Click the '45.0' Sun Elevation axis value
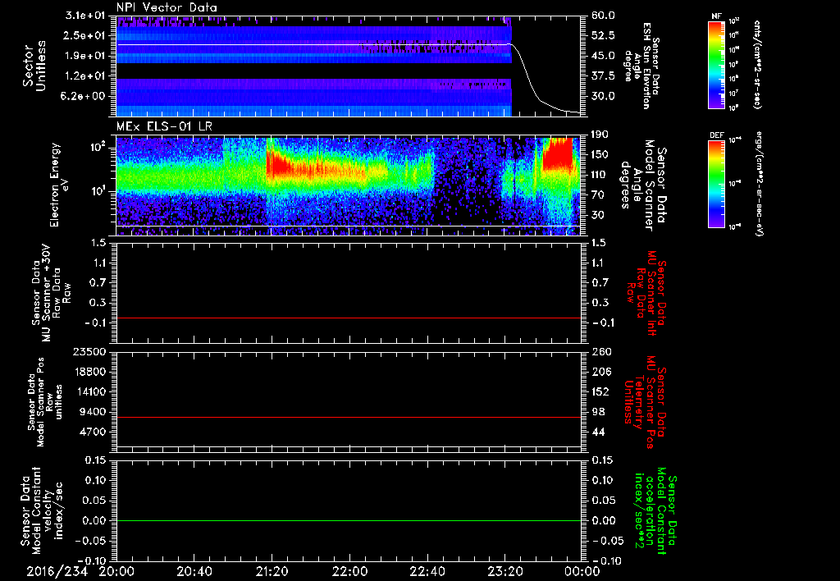 [602, 56]
